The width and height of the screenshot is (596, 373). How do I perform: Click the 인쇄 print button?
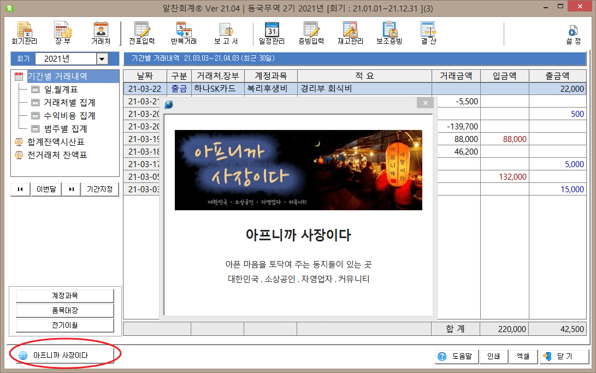pos(493,356)
